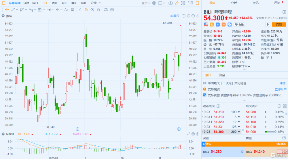This screenshot has height=159, width=288.
Task: Toggle the orange drawing pencil tool
Action: 177,3
